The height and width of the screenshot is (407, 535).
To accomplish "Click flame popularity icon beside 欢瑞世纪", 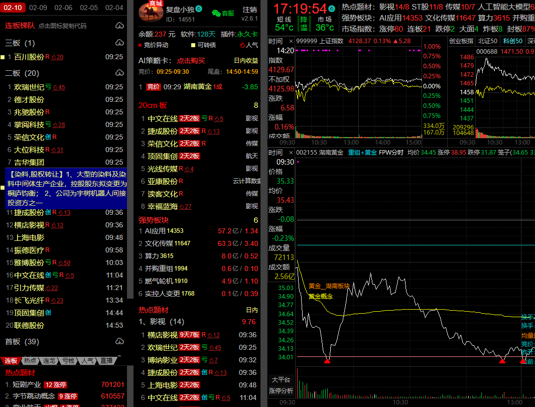I will point(56,87).
